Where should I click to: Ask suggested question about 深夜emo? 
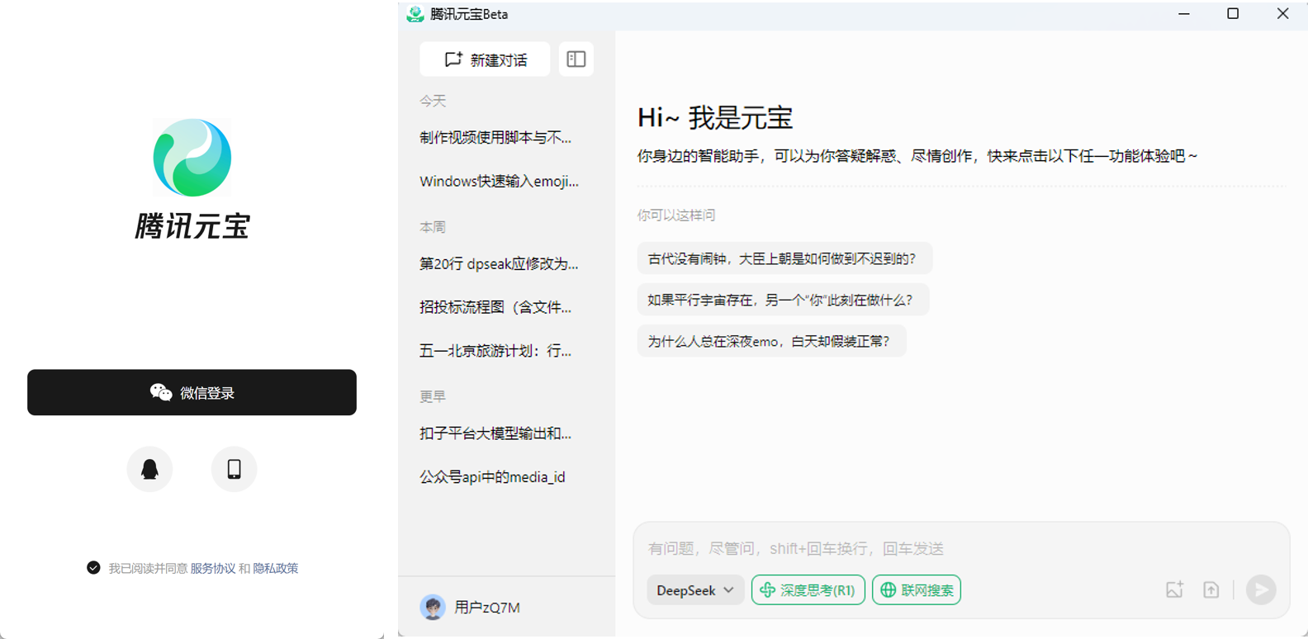771,341
